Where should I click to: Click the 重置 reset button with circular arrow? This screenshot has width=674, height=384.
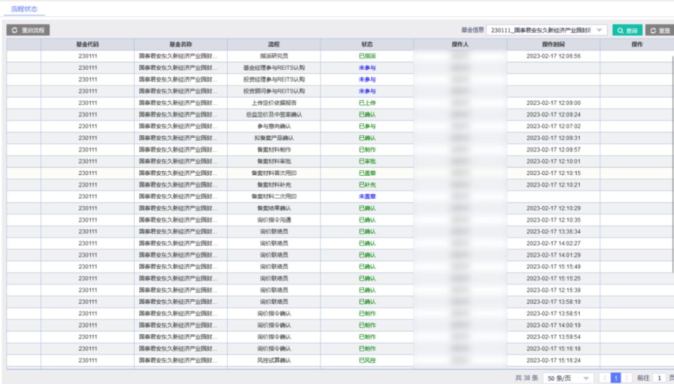(x=660, y=31)
